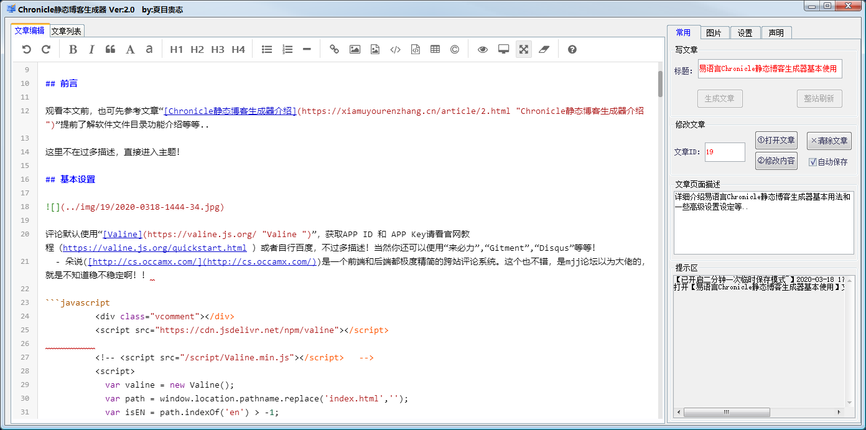866x430 pixels.
Task: Click the editor's vertical scrollbar thumb
Action: [661, 83]
